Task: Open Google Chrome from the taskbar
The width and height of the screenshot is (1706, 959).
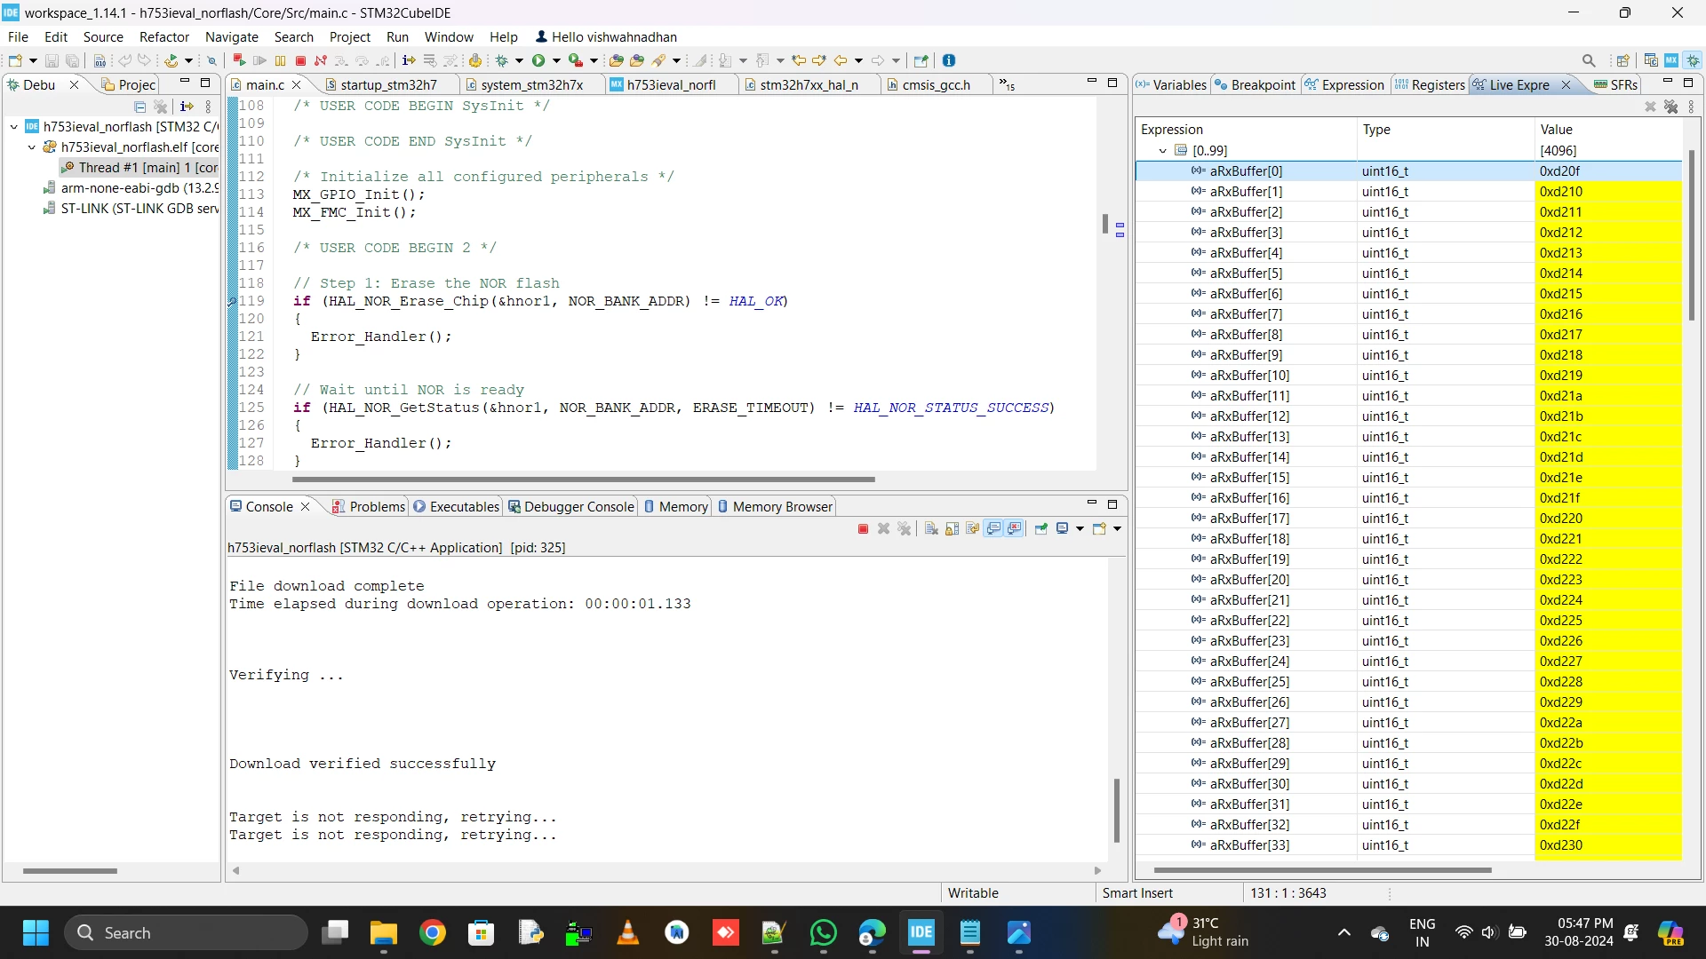Action: (x=433, y=933)
